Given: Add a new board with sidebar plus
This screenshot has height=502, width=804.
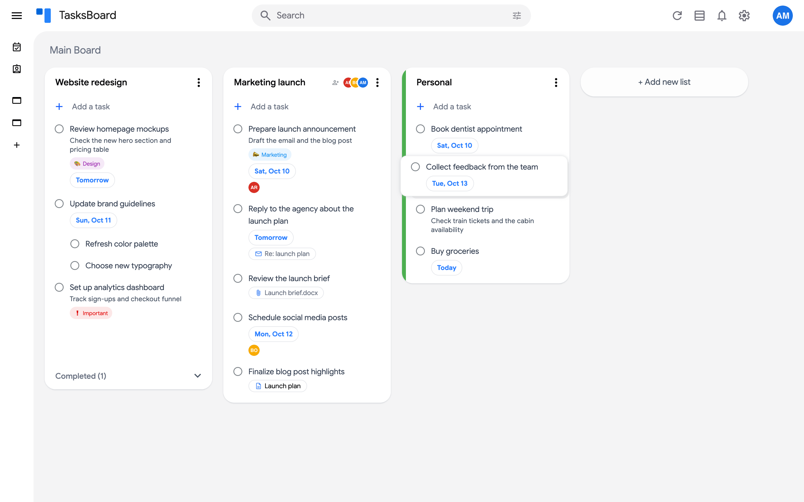Looking at the screenshot, I should 17,145.
